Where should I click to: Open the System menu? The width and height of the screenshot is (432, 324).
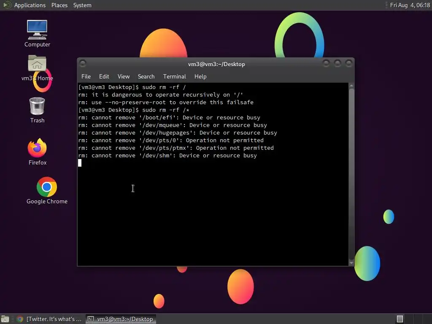tap(82, 5)
